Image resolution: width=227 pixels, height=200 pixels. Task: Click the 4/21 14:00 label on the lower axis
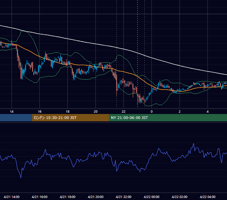[12, 197]
